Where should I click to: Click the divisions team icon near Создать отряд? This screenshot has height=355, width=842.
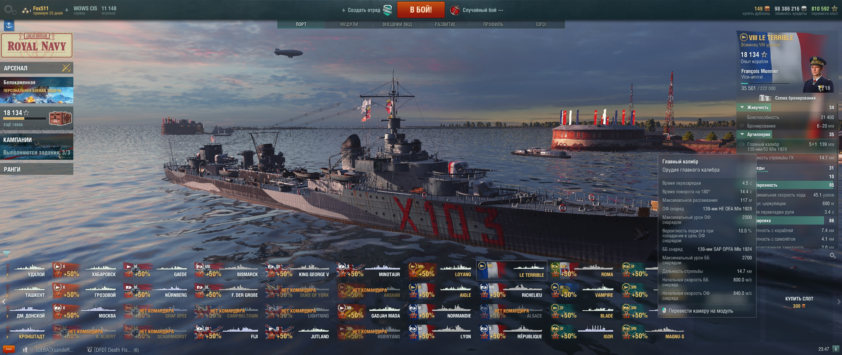pos(388,10)
